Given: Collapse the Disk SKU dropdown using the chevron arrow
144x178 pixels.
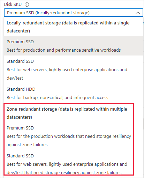Looking at the screenshot, I should pyautogui.click(x=138, y=13).
